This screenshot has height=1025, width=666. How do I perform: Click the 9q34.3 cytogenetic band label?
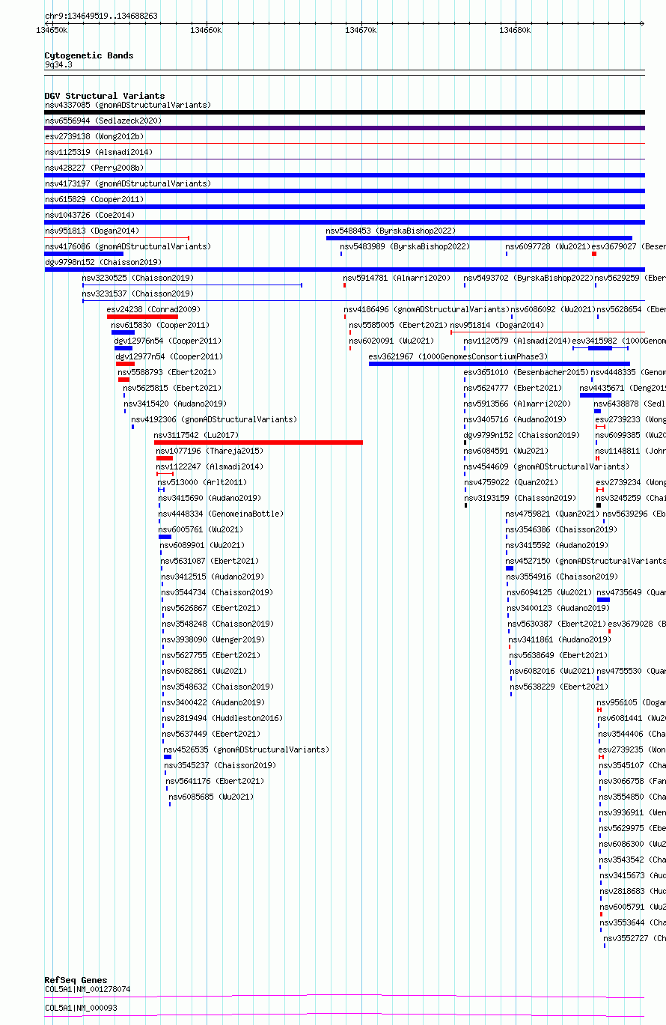(58, 64)
